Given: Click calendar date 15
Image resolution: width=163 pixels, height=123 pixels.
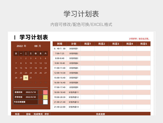Looking at the screenshot, I should [21, 68].
